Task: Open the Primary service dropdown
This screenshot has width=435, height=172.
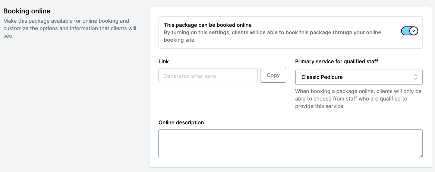Action: [x=359, y=77]
